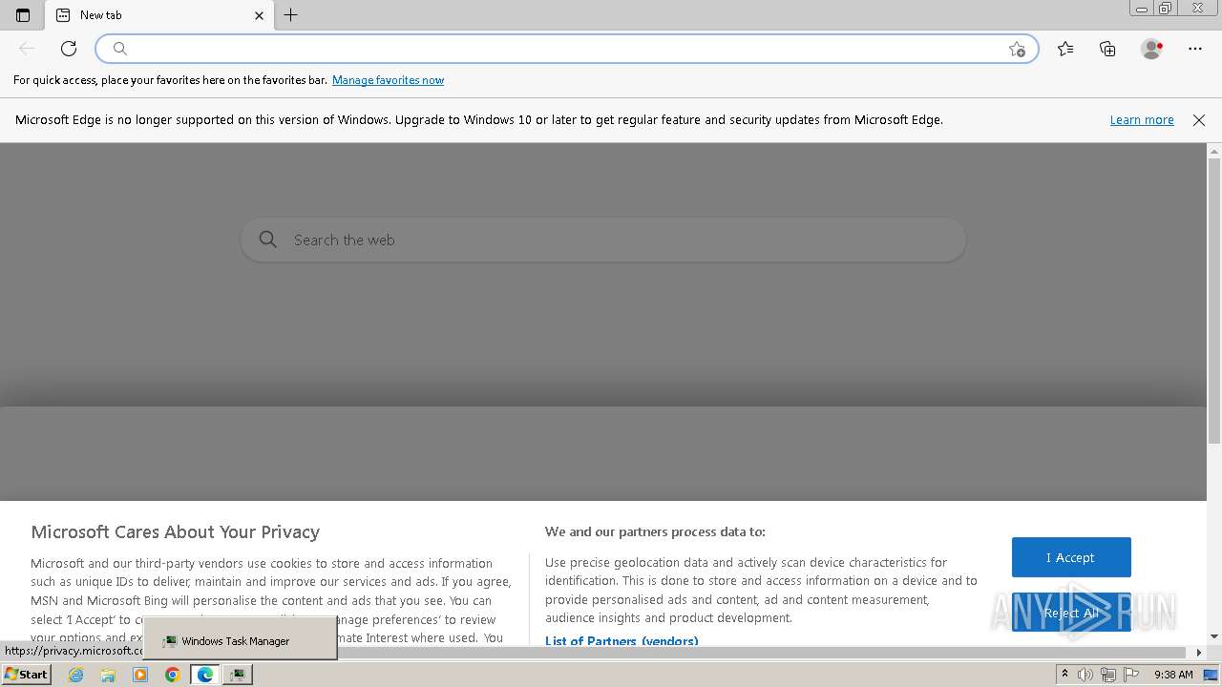Open File Explorer folder taskbar icon
The image size is (1222, 687).
point(108,675)
